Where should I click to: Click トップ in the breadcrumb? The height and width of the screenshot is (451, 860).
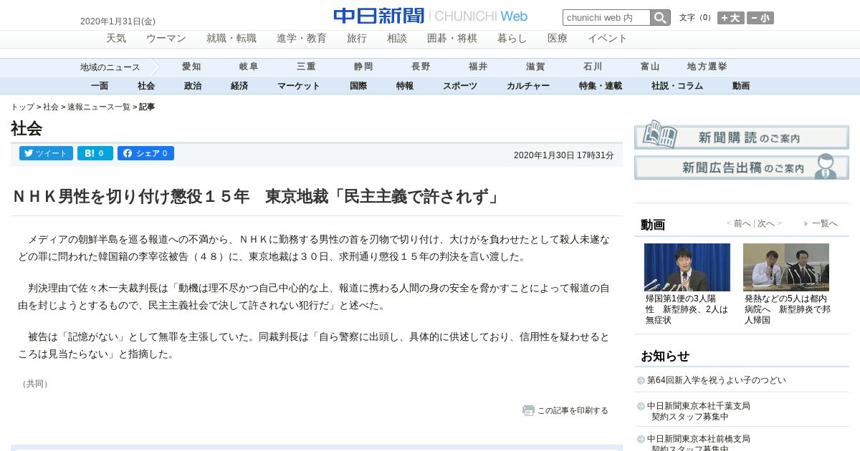coord(22,107)
